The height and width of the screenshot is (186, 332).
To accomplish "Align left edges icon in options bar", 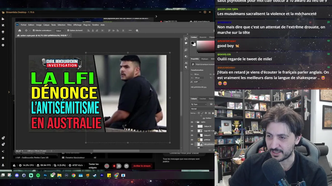I will (x=89, y=30).
